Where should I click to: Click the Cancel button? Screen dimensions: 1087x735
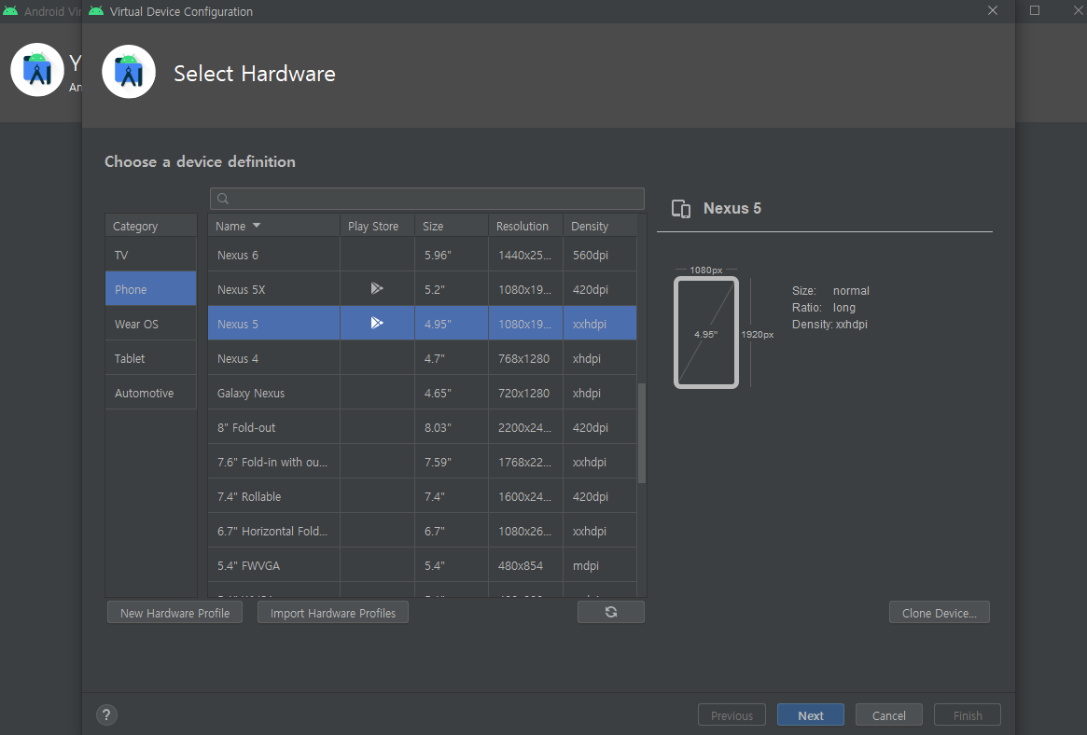[x=889, y=714]
